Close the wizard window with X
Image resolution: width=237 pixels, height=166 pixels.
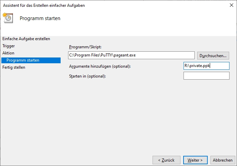coord(232,5)
